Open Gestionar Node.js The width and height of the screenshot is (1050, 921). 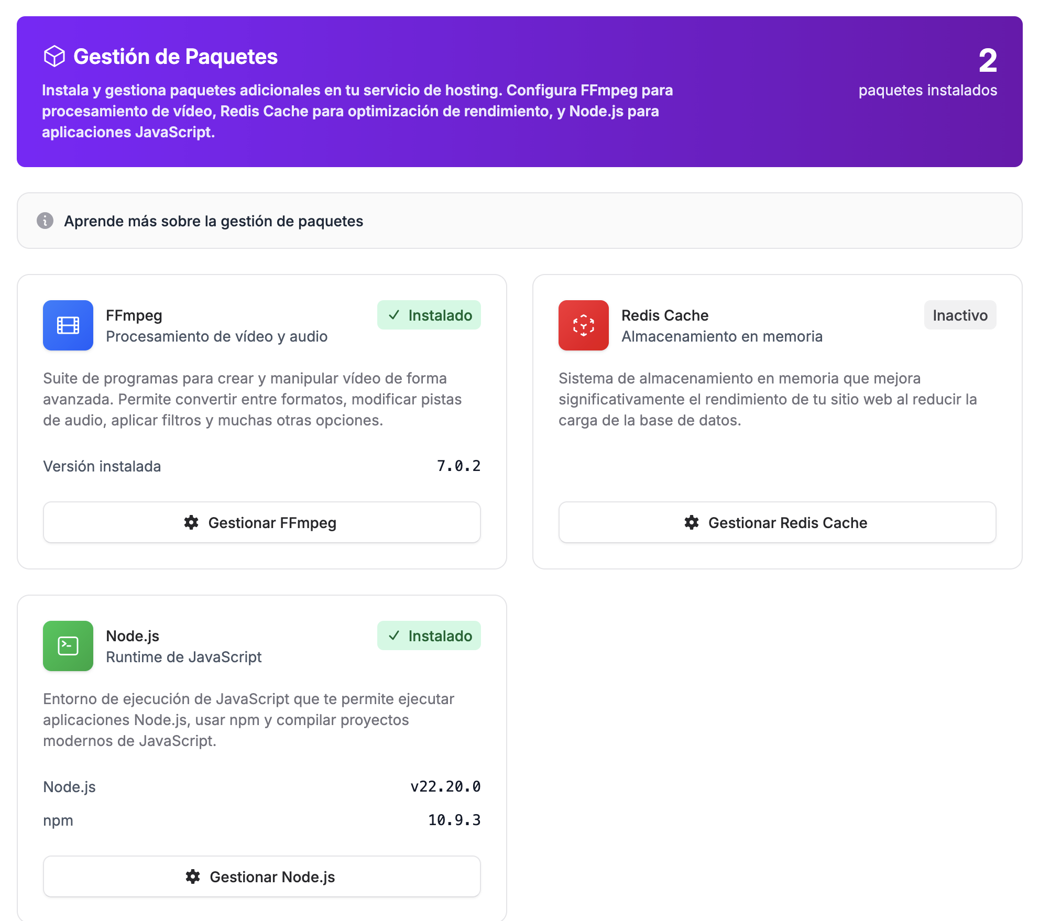pos(262,876)
